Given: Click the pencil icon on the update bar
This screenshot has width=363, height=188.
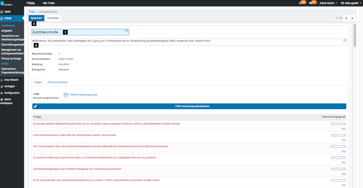Looking at the screenshot, I should point(35,106).
